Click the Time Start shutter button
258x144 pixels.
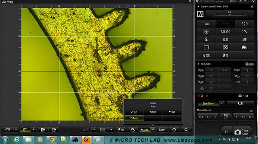[x=243, y=132]
